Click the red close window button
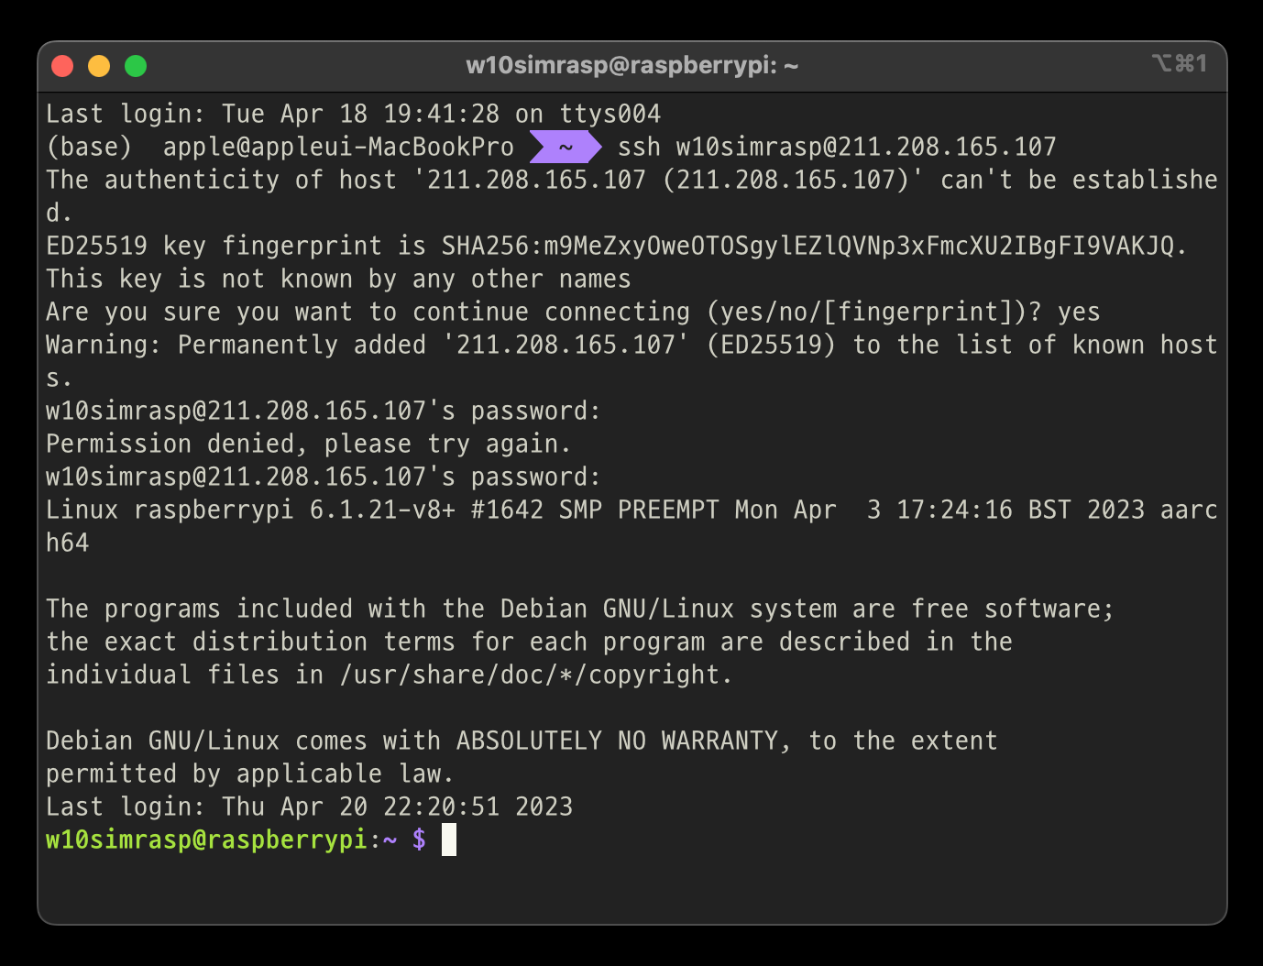1263x966 pixels. (x=62, y=66)
